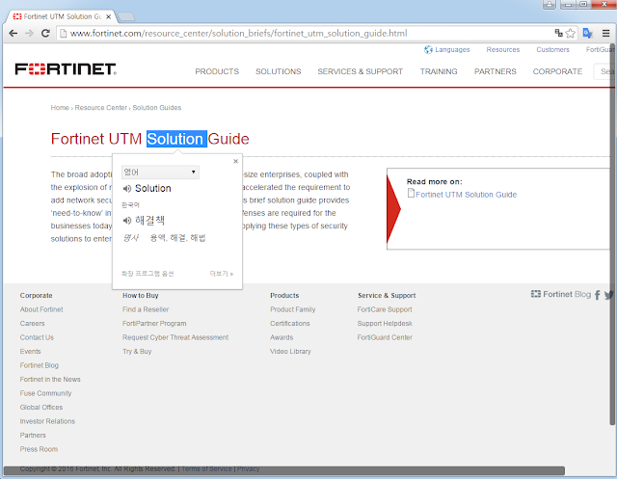Go to Home breadcrumb
617x479 pixels.
[60, 108]
